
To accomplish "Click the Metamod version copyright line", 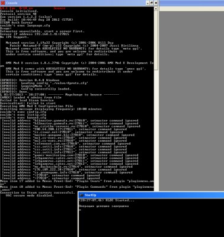I will [x=60, y=43].
